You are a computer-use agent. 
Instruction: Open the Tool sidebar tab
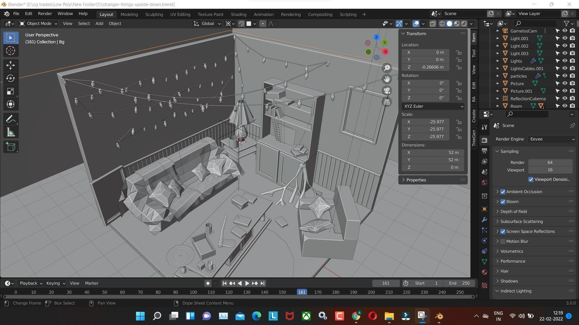click(473, 53)
